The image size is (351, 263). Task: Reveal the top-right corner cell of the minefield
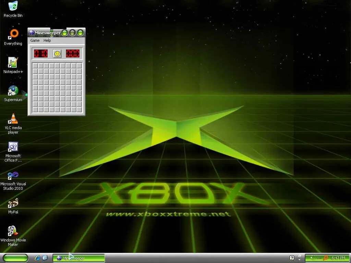coord(79,65)
